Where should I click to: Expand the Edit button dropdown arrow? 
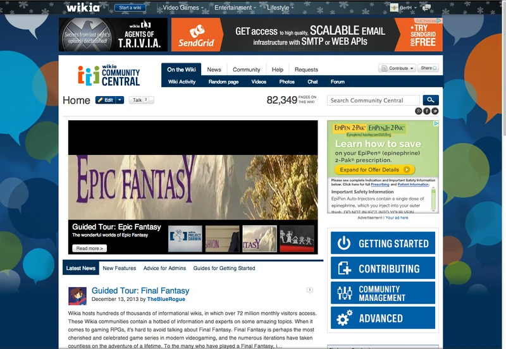click(x=120, y=100)
